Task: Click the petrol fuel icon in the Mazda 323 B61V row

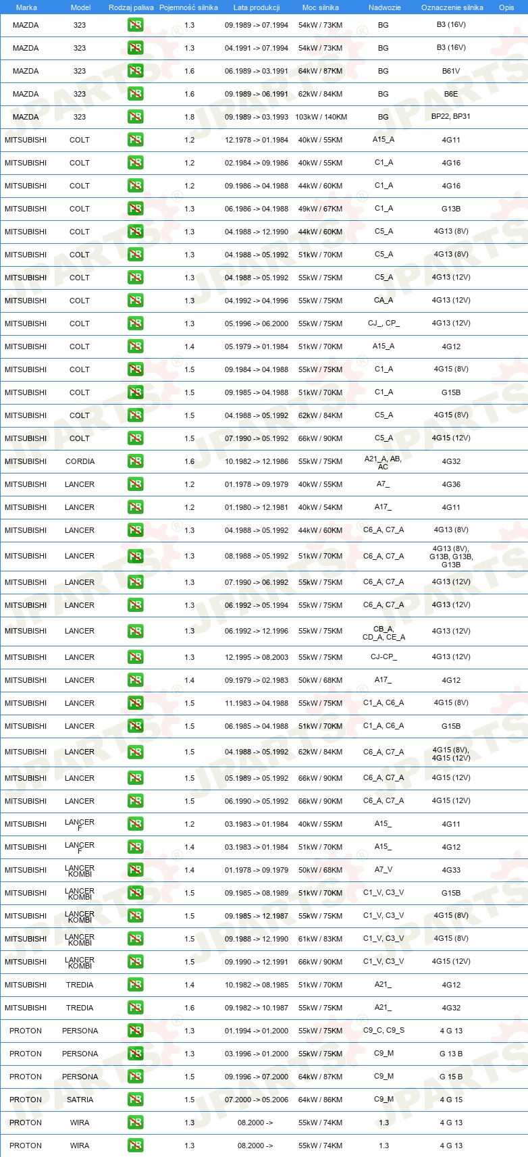Action: coord(136,71)
